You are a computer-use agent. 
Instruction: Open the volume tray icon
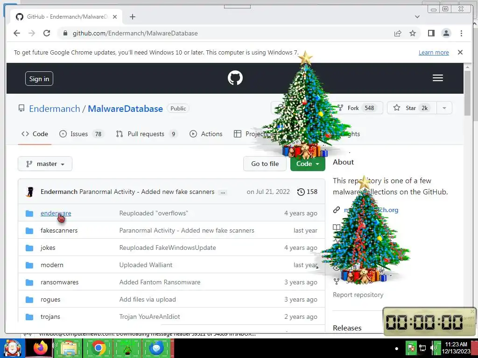433,348
